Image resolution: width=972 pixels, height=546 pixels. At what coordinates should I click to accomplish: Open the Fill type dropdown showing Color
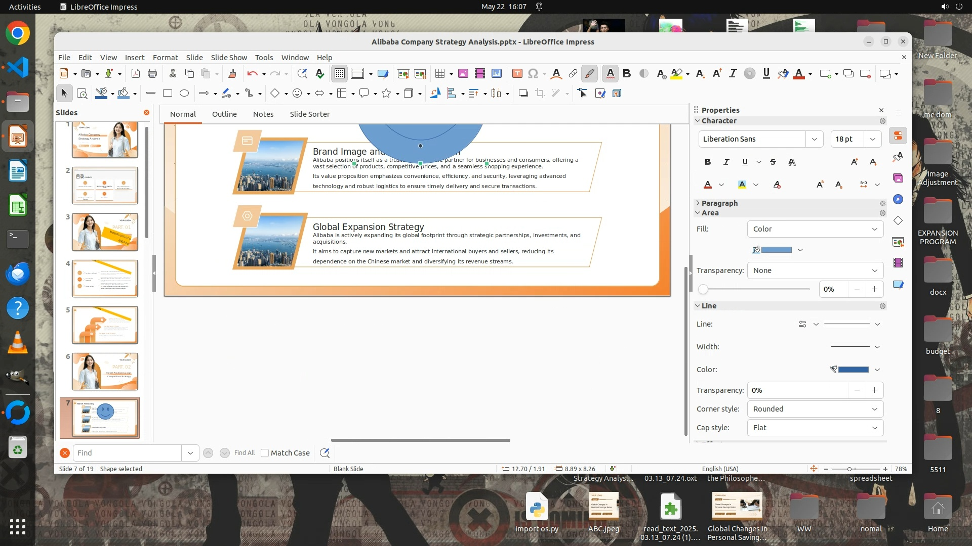(x=815, y=229)
